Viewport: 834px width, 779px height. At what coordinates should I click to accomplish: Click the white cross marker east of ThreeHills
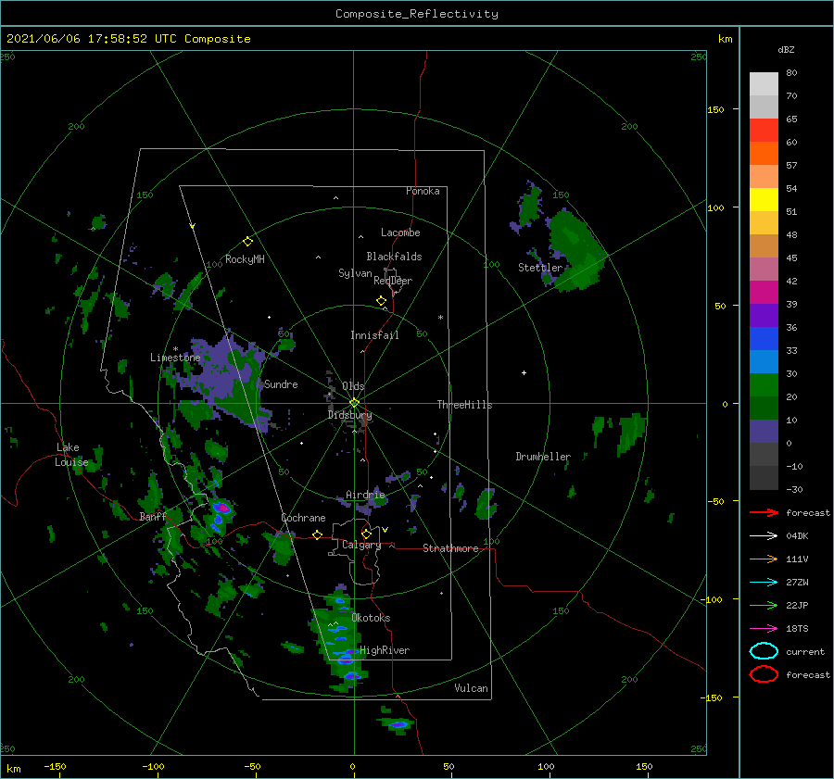pyautogui.click(x=524, y=372)
